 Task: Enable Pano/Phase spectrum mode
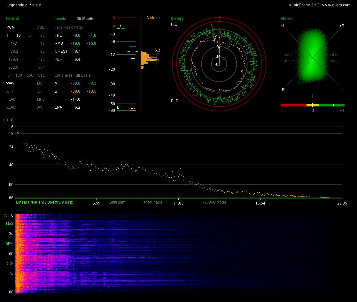coord(151,202)
